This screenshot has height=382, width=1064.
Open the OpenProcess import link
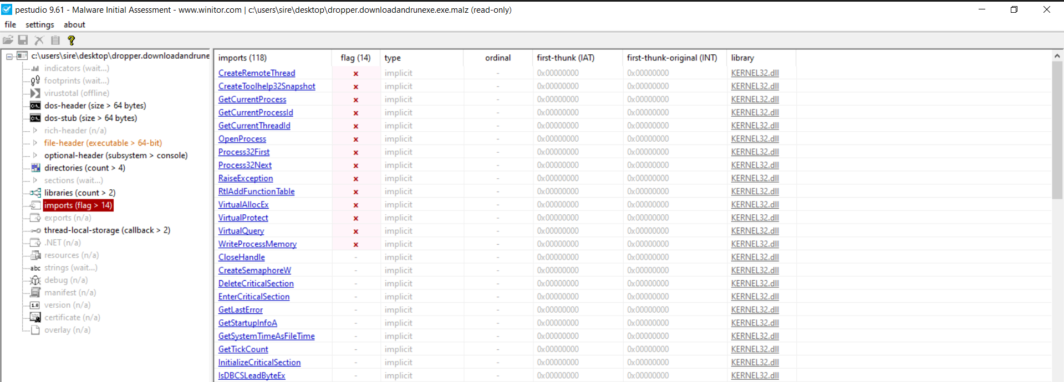click(x=242, y=139)
